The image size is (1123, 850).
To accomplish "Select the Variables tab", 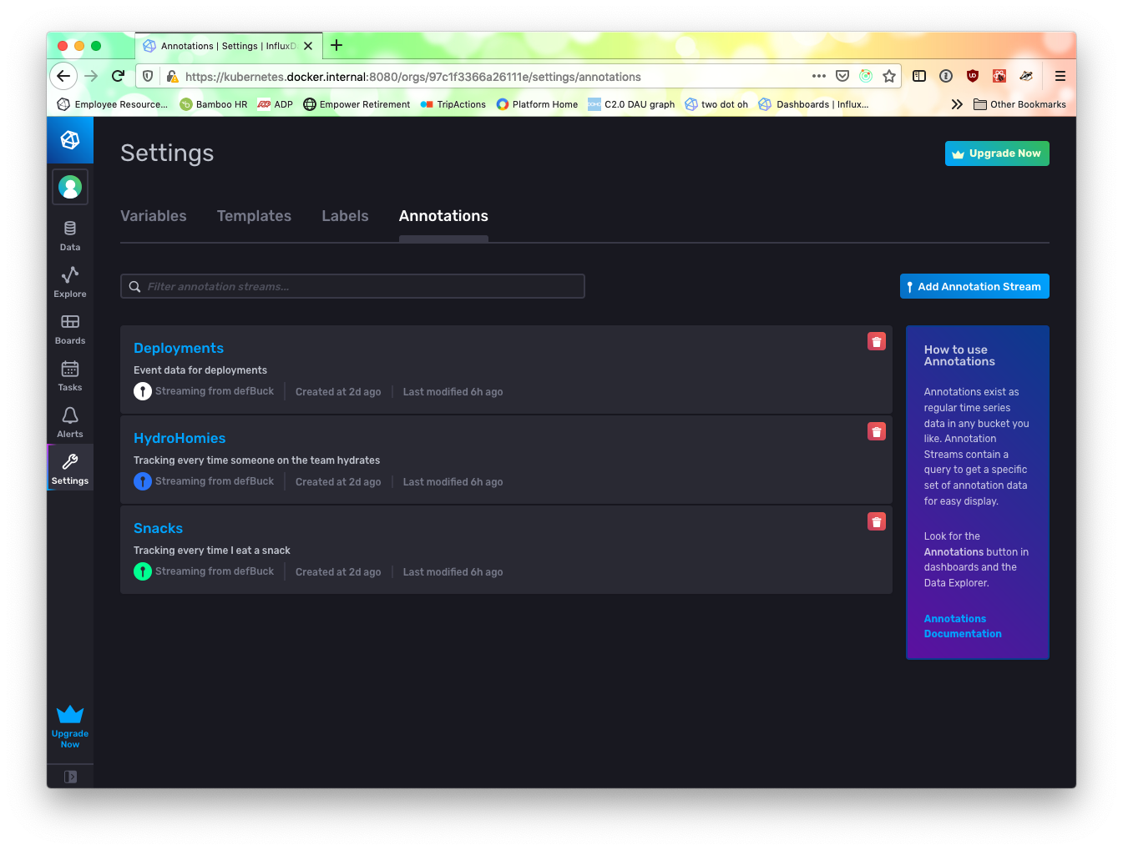I will tap(154, 216).
